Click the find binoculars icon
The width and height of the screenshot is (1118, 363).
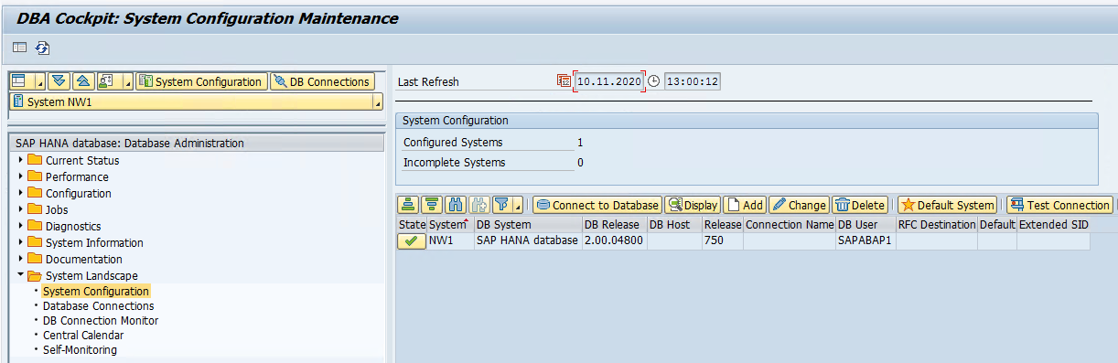[x=456, y=205]
